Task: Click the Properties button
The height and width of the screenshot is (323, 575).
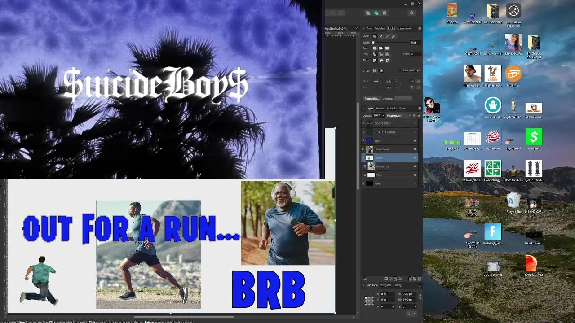Action: point(372,99)
